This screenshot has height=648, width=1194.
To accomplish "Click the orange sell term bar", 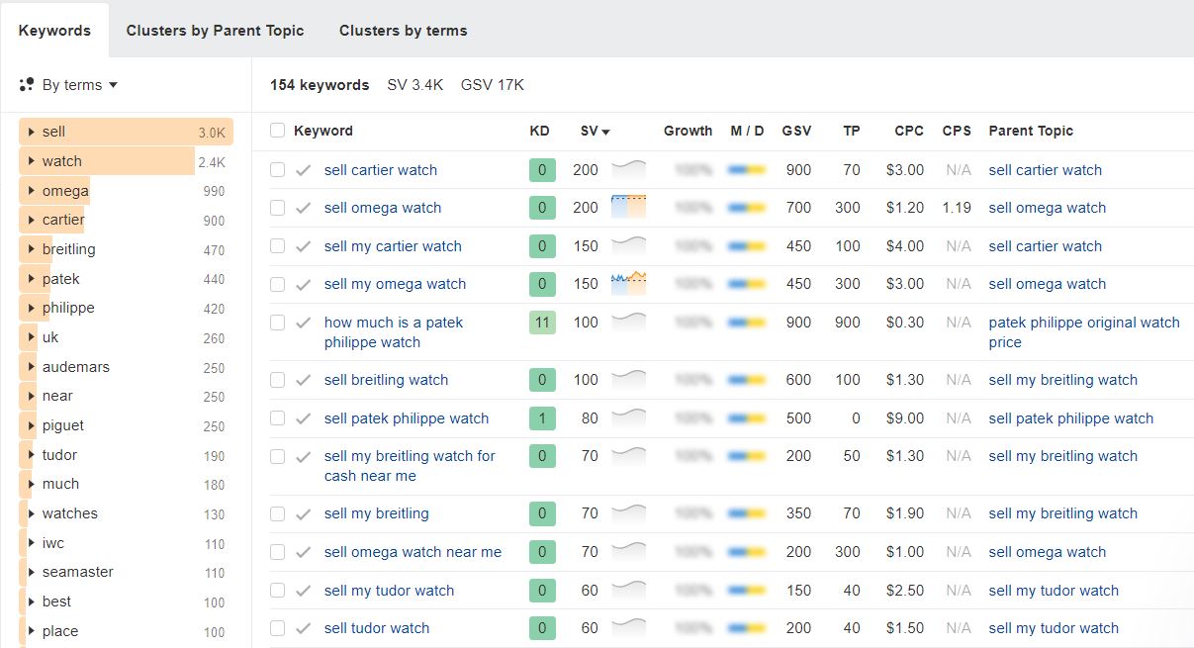I will click(126, 132).
